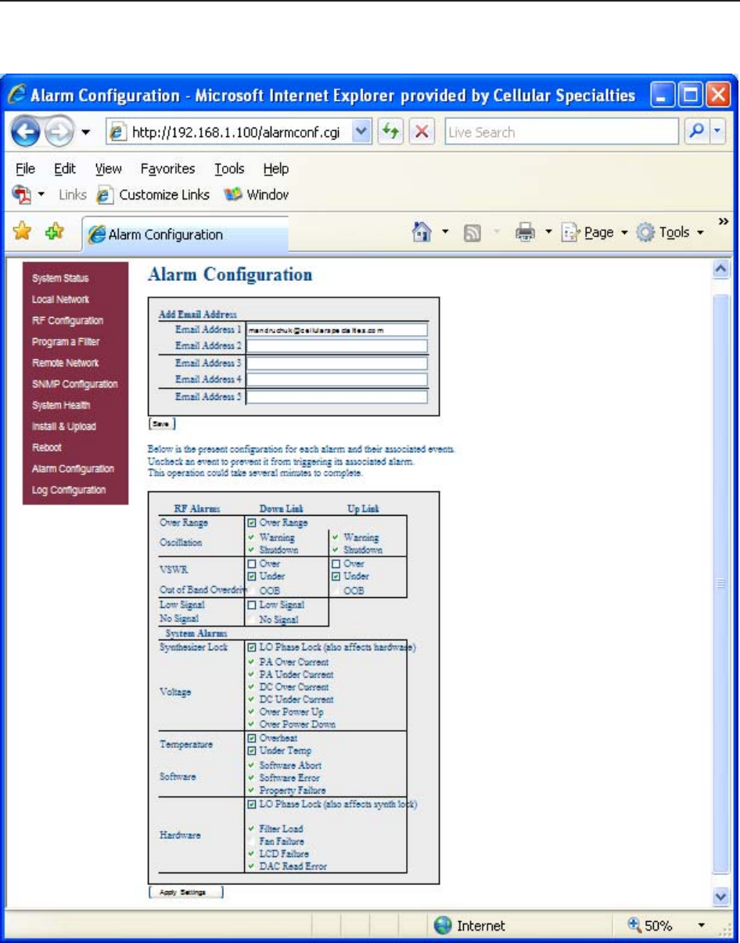Viewport: 740px width, 943px height.
Task: Click the vertical scrollbar down arrow
Action: (722, 896)
